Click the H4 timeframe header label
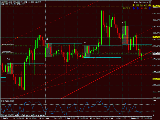The width and height of the screenshot is (160, 120). pos(138,5)
